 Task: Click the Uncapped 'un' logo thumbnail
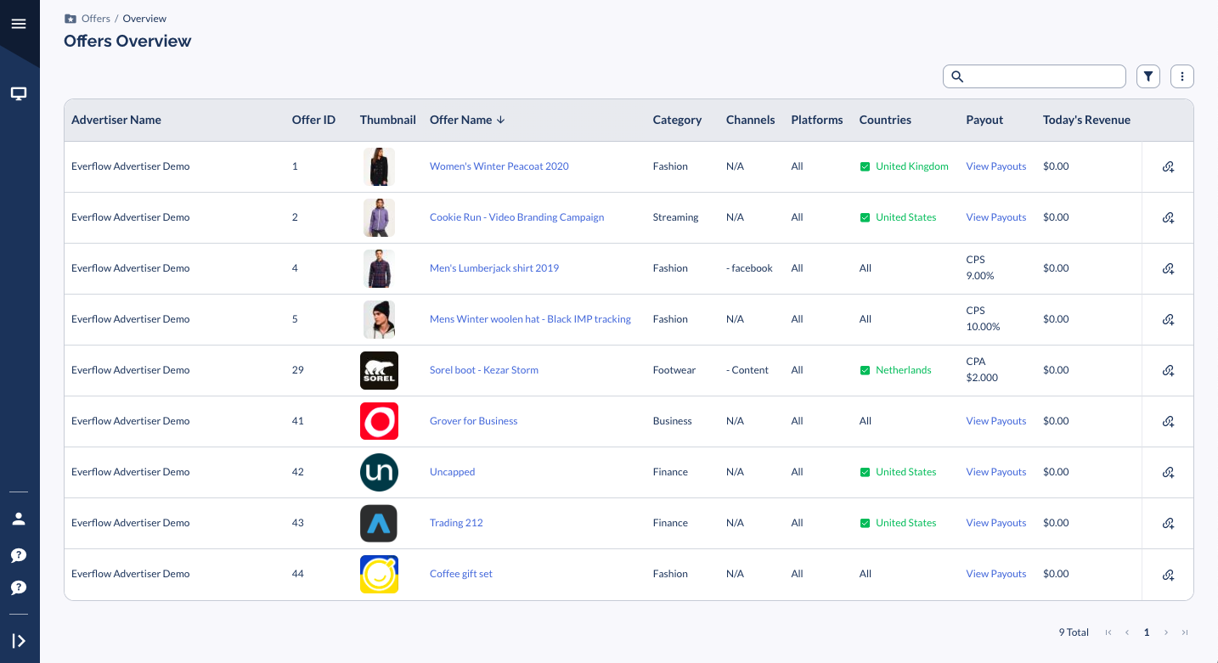pyautogui.click(x=379, y=472)
